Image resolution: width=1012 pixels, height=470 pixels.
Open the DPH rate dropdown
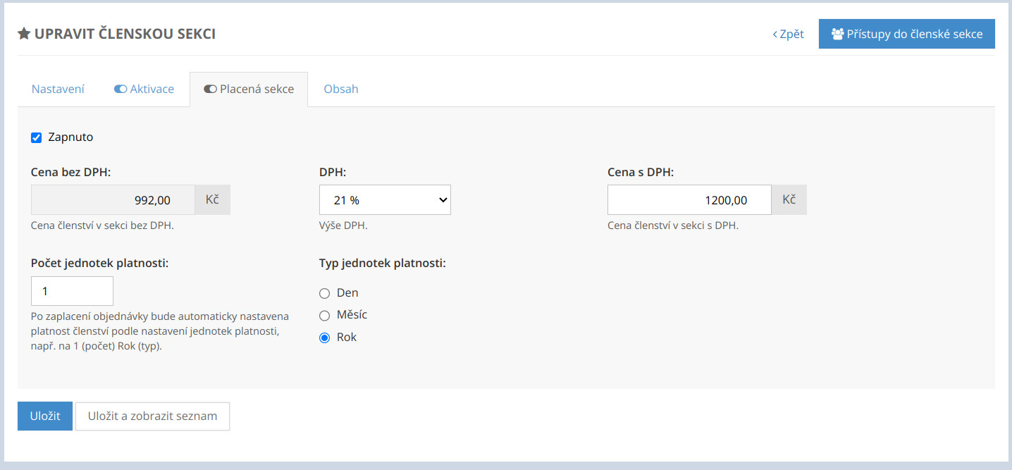click(385, 200)
